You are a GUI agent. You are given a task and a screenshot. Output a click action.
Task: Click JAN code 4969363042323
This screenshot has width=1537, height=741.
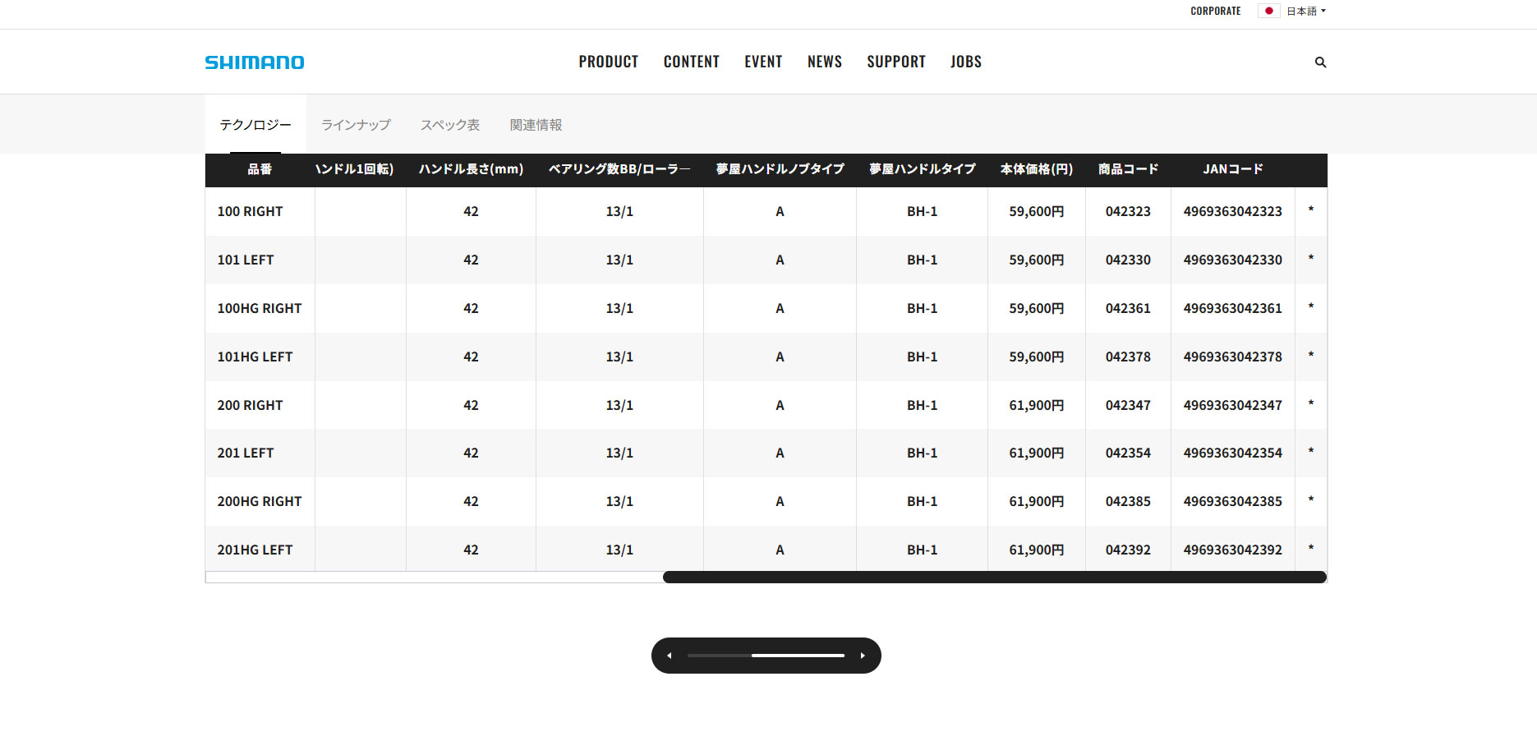[x=1232, y=212]
